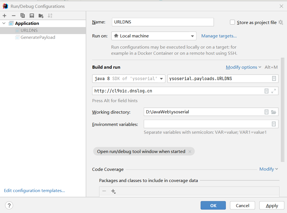This screenshot has height=213, width=287.
Task: Enable the Store as project file checkbox
Action: 232,22
